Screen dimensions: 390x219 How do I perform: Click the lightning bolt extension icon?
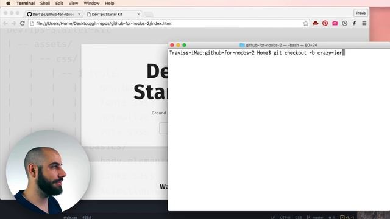pos(355,23)
